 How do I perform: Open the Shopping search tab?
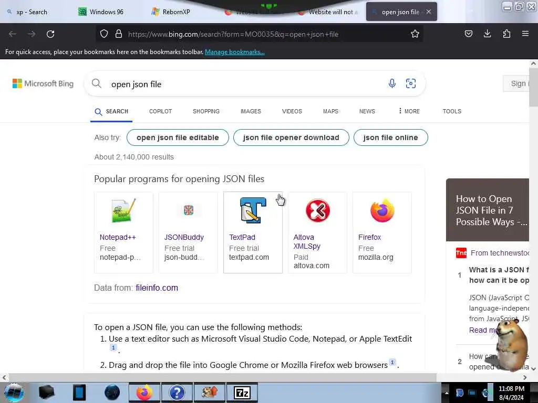tap(206, 111)
